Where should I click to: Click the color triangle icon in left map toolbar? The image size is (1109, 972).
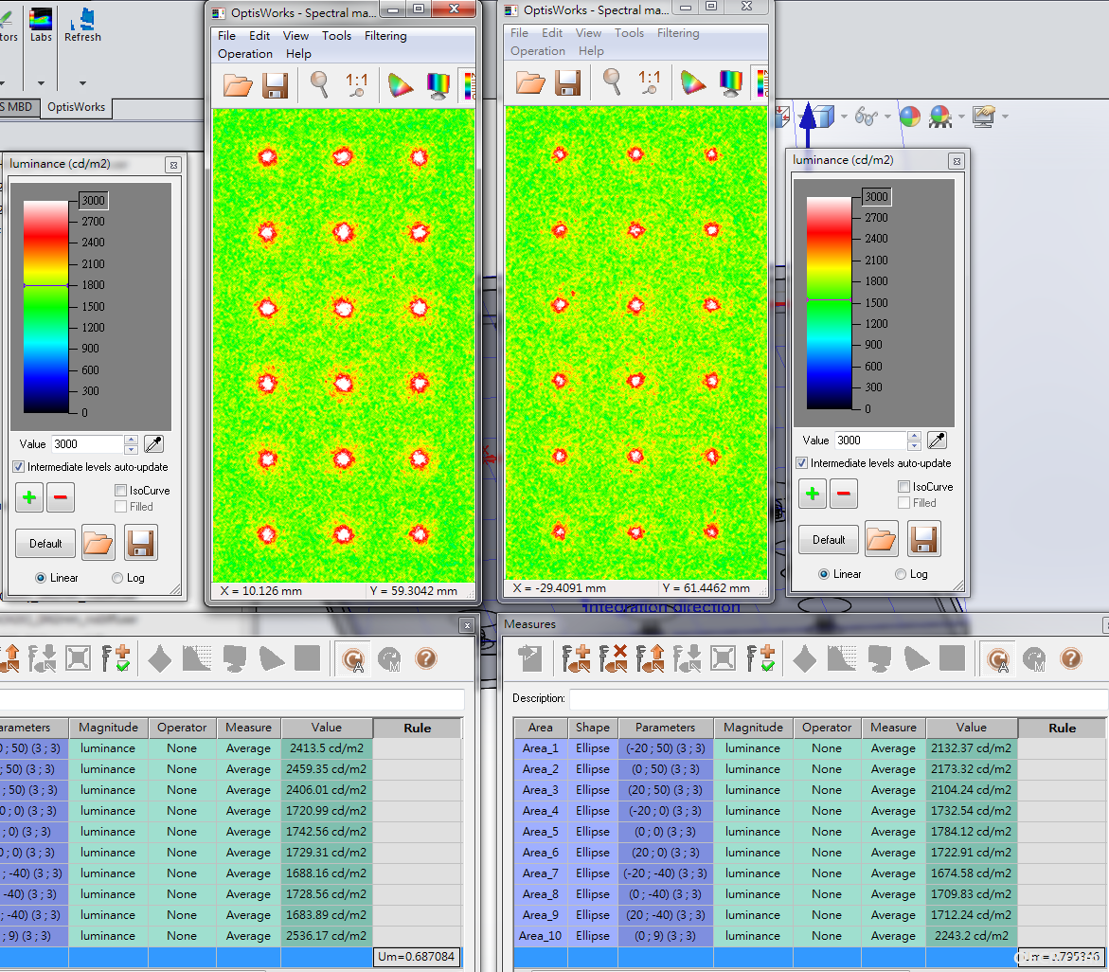400,85
